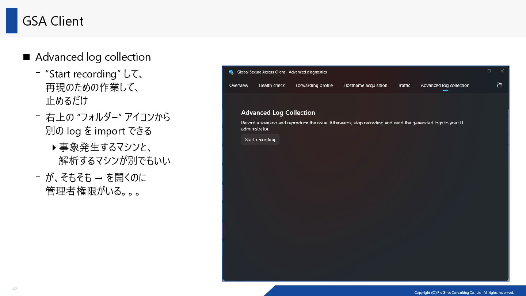Click the slide number 47
The height and width of the screenshot is (296, 526).
[x=15, y=289]
